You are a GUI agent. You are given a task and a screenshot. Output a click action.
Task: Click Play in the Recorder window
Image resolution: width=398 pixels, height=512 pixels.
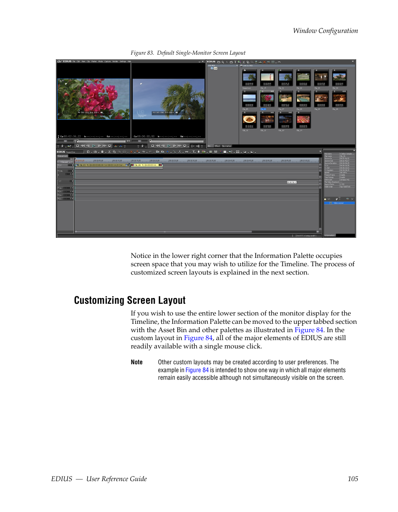point(169,146)
